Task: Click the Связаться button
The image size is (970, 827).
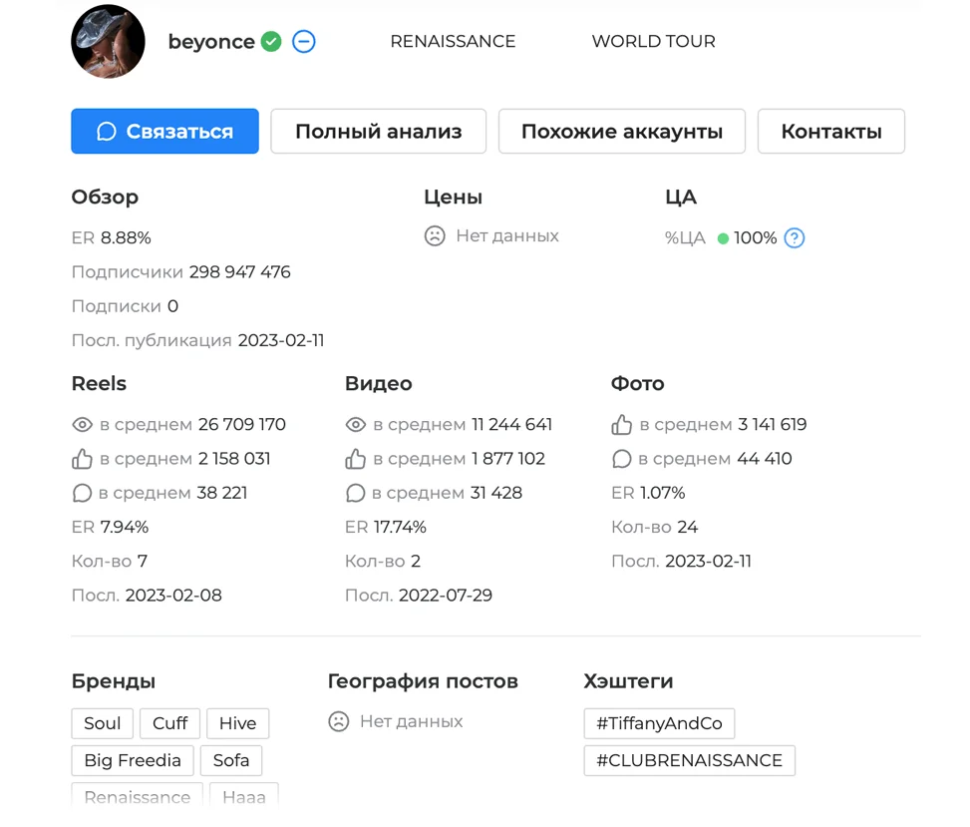Action: [x=164, y=131]
